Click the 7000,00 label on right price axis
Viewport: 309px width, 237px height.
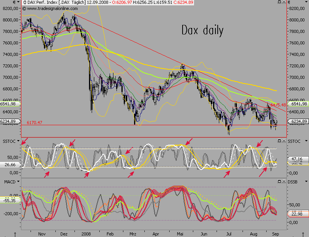297,77
